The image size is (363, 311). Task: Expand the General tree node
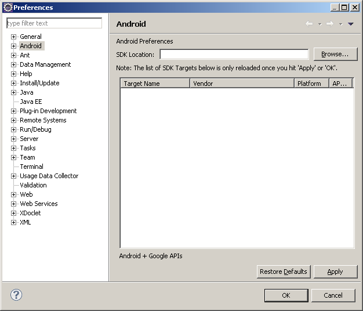(13, 37)
